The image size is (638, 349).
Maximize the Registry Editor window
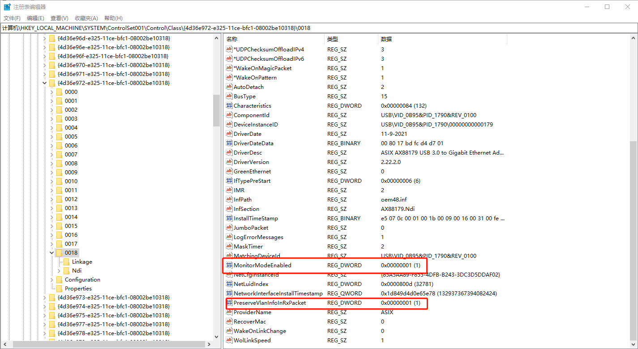607,7
